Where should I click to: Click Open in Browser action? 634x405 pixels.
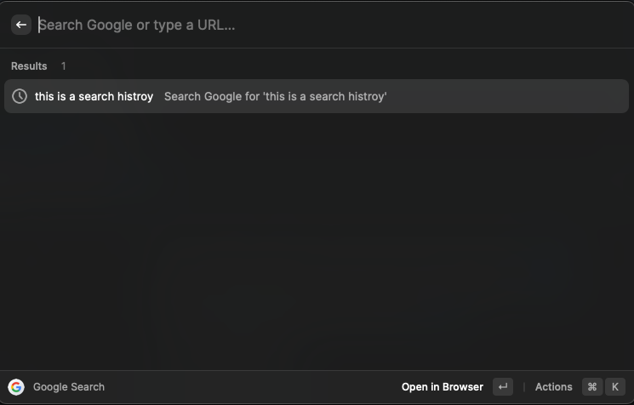coord(443,387)
